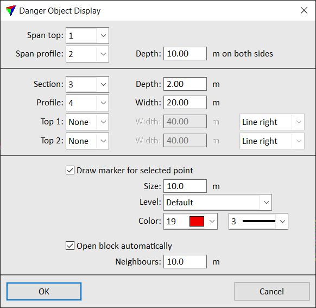Open the line weight 3 dropdown

point(258,221)
